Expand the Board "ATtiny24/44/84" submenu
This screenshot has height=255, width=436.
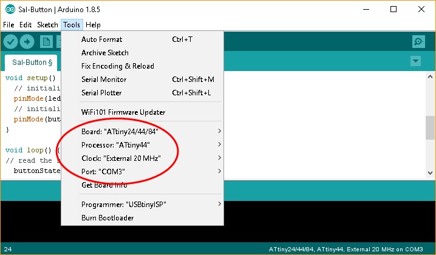[x=142, y=131]
